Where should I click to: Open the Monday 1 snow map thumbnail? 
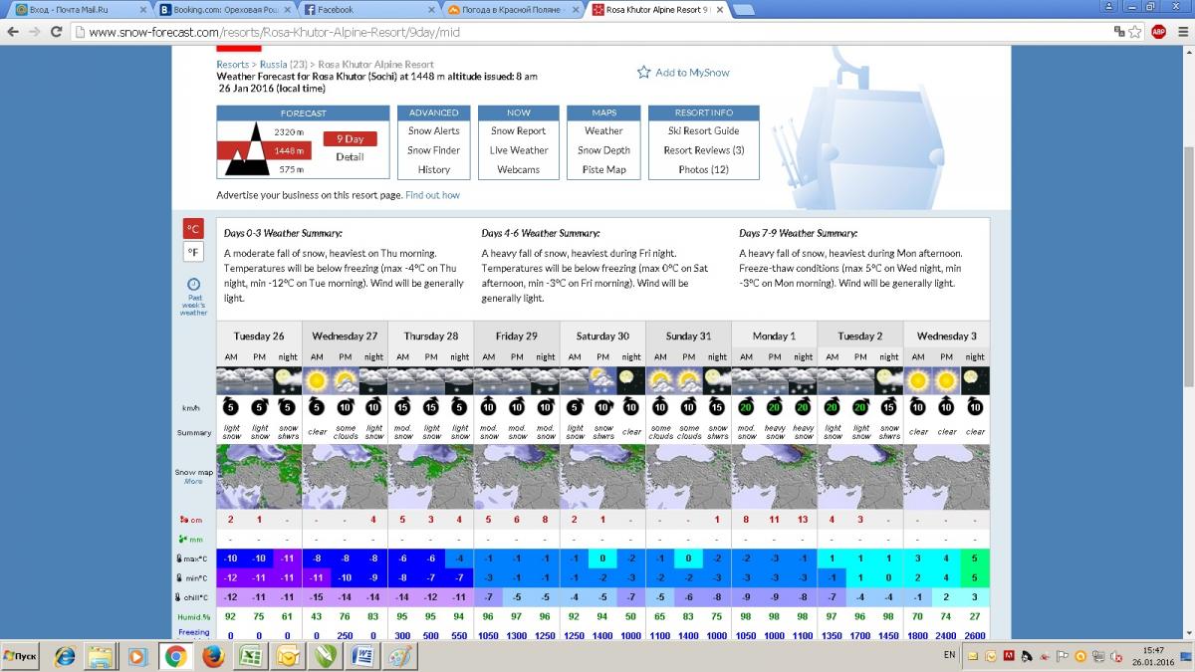click(774, 477)
